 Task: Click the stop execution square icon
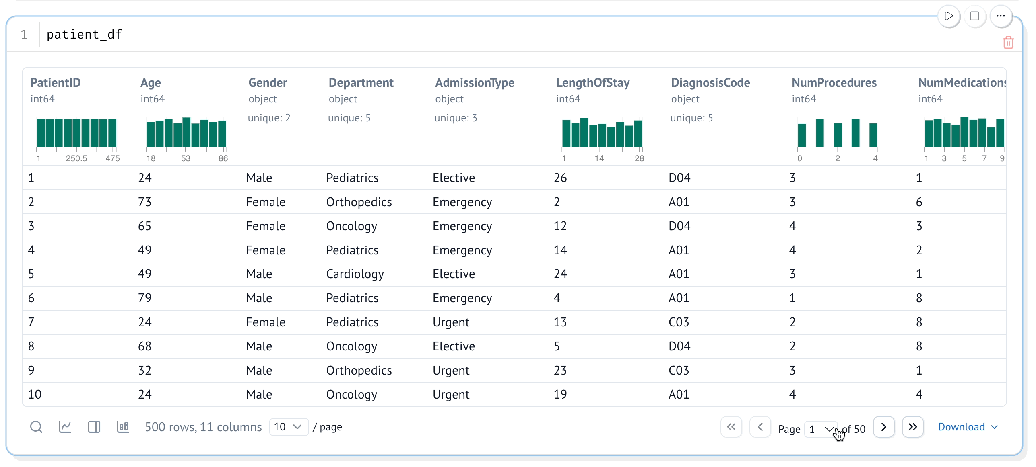[x=974, y=16]
